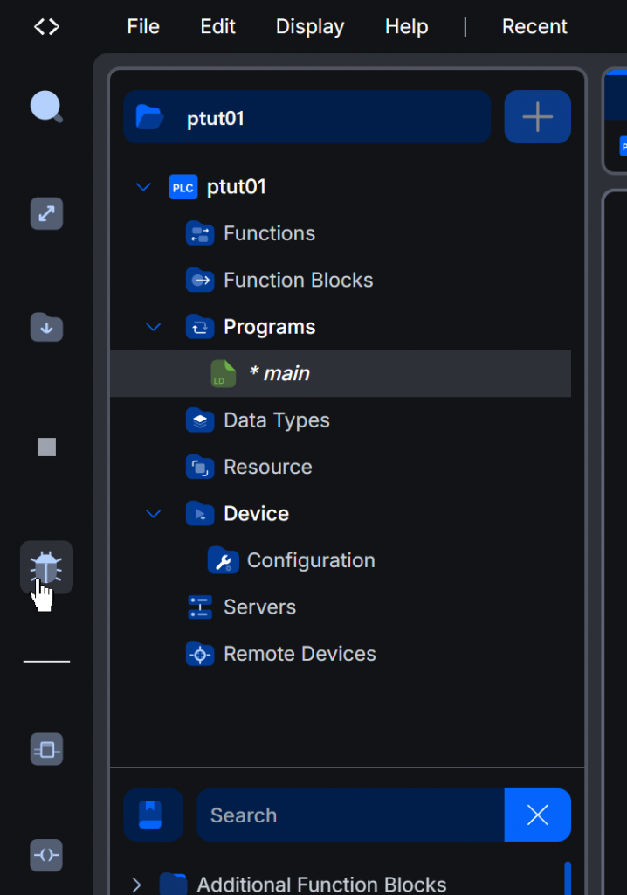Screen dimensions: 627x895
Task: Clear the search with the X button
Action: coord(537,815)
